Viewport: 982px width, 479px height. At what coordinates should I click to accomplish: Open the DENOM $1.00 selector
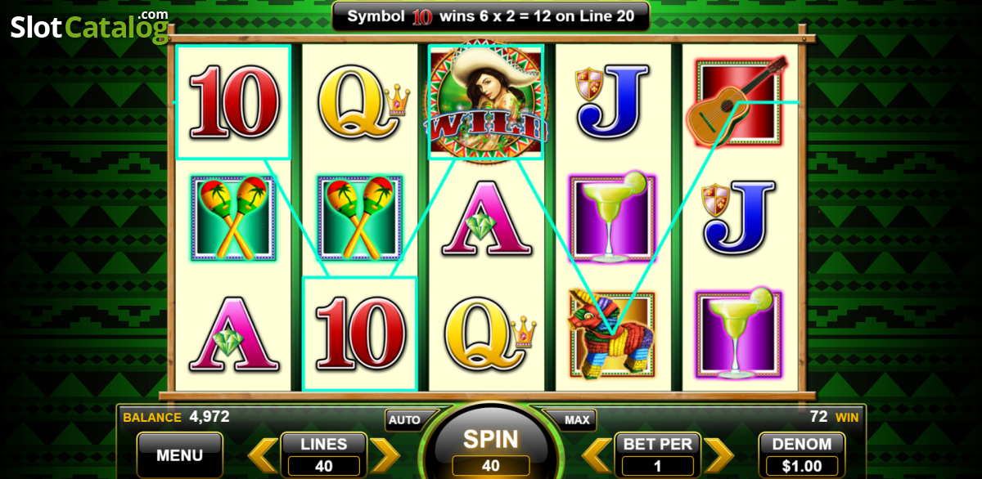point(802,454)
